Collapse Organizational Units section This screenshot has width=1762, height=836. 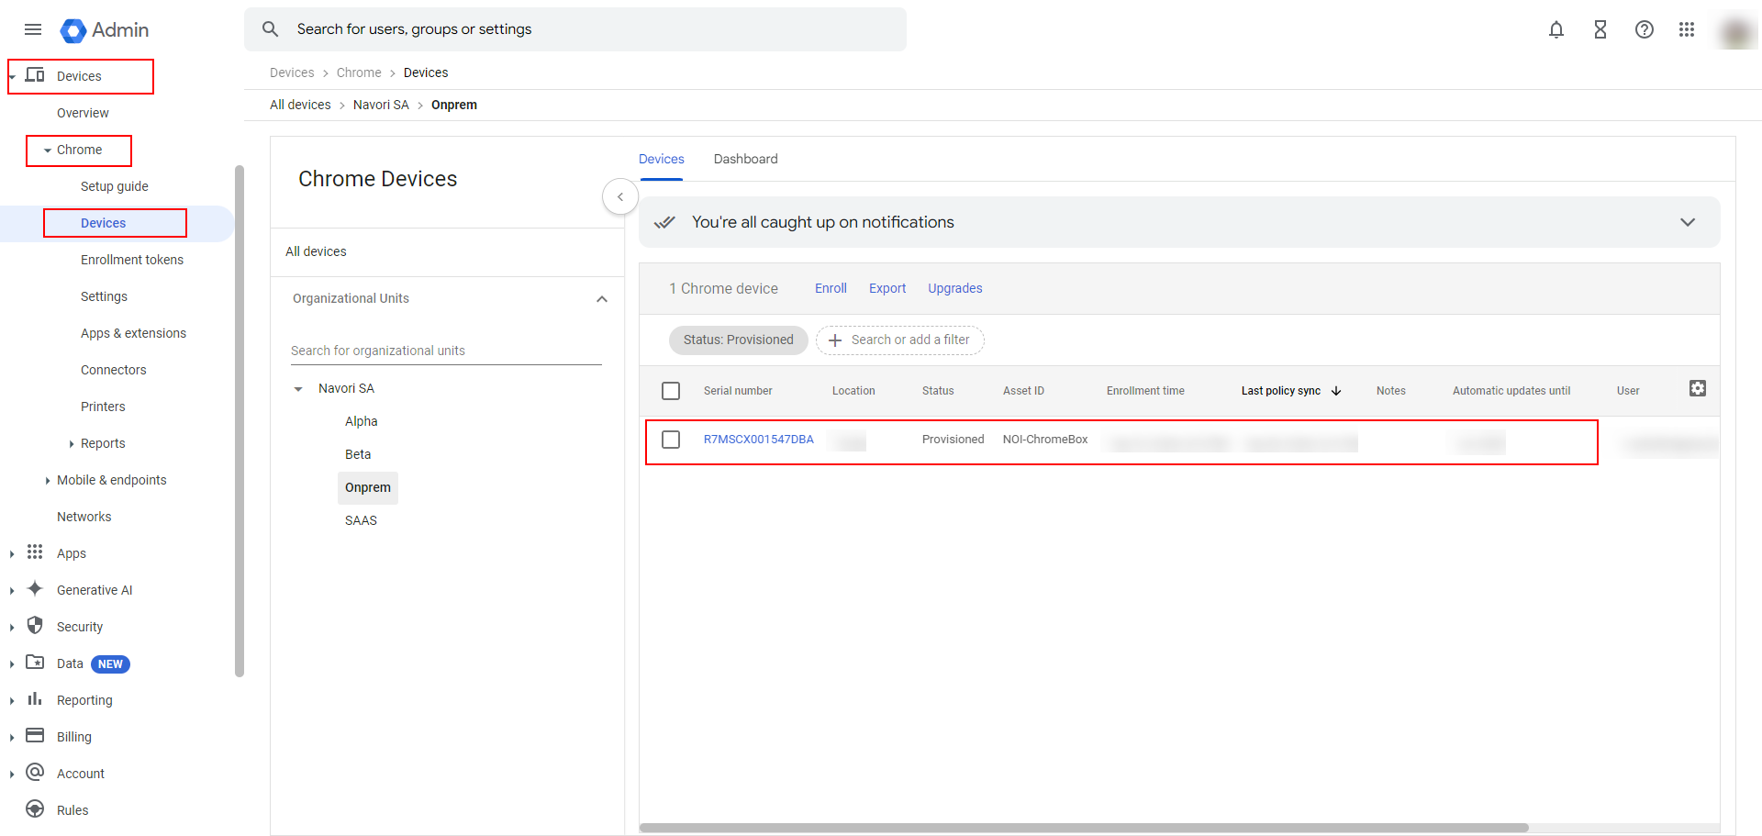point(602,299)
